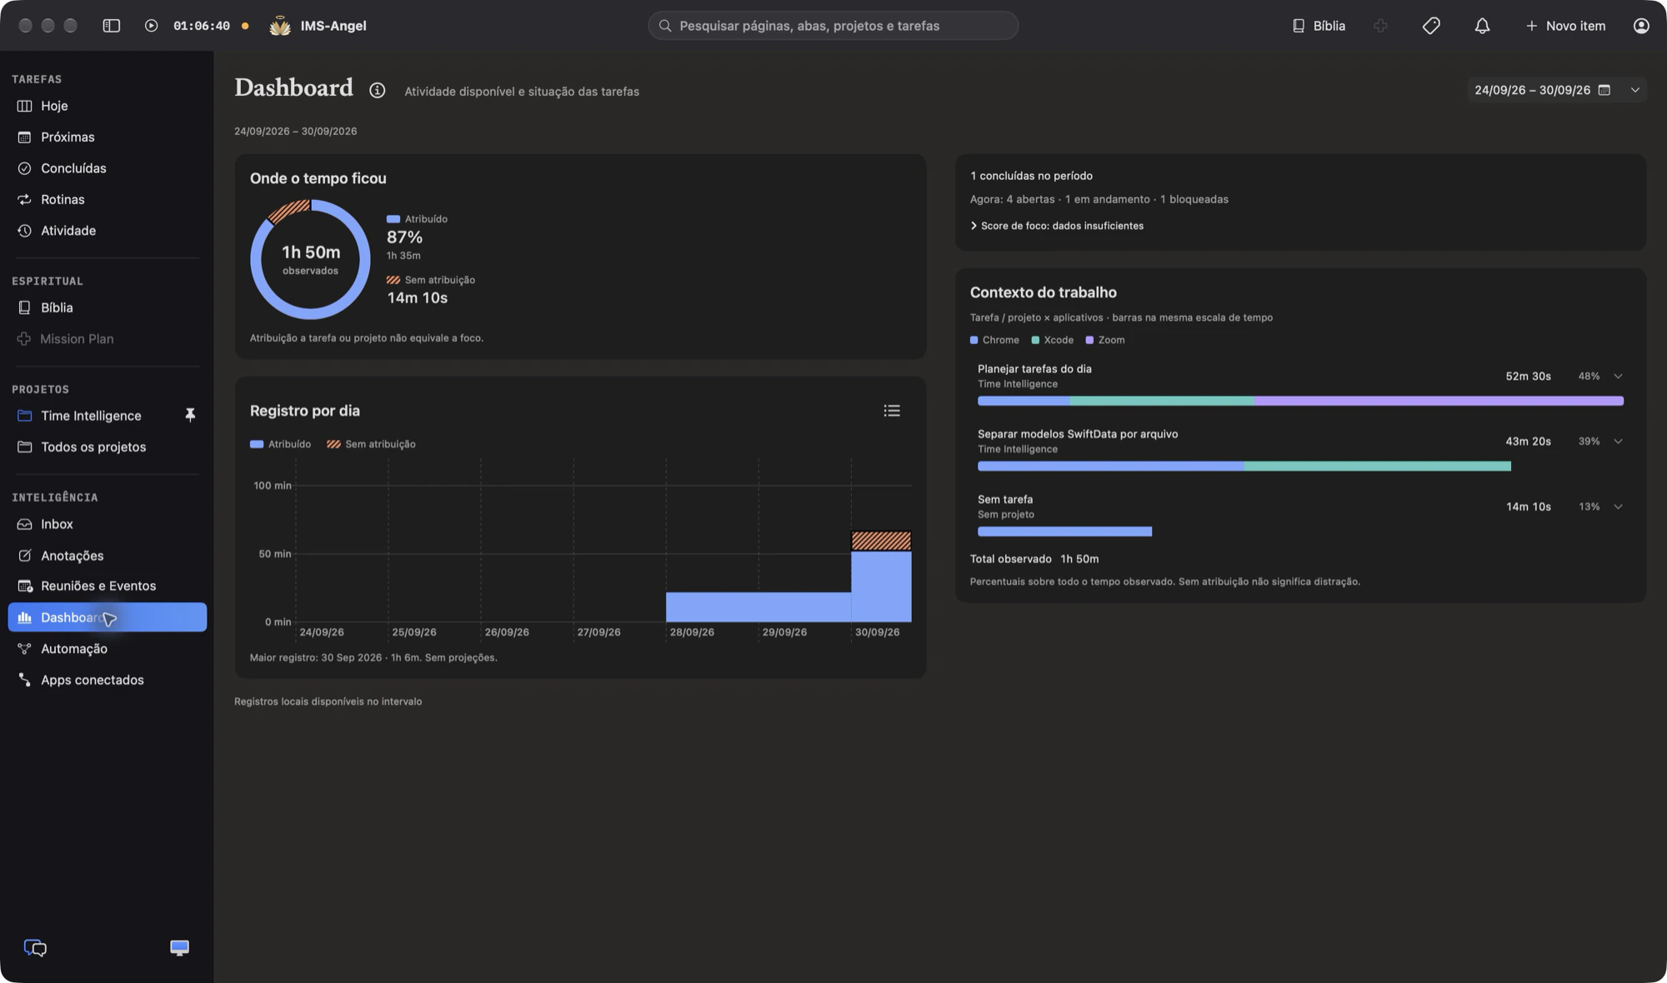1667x983 pixels.
Task: Open the user account icon
Action: pos(1641,26)
